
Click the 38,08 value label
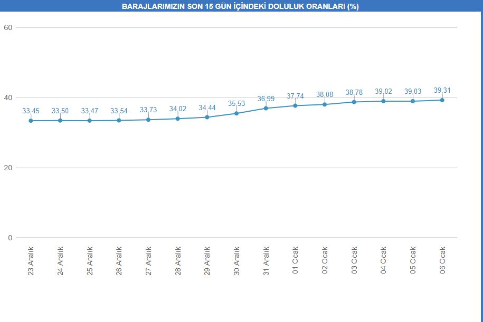point(325,95)
